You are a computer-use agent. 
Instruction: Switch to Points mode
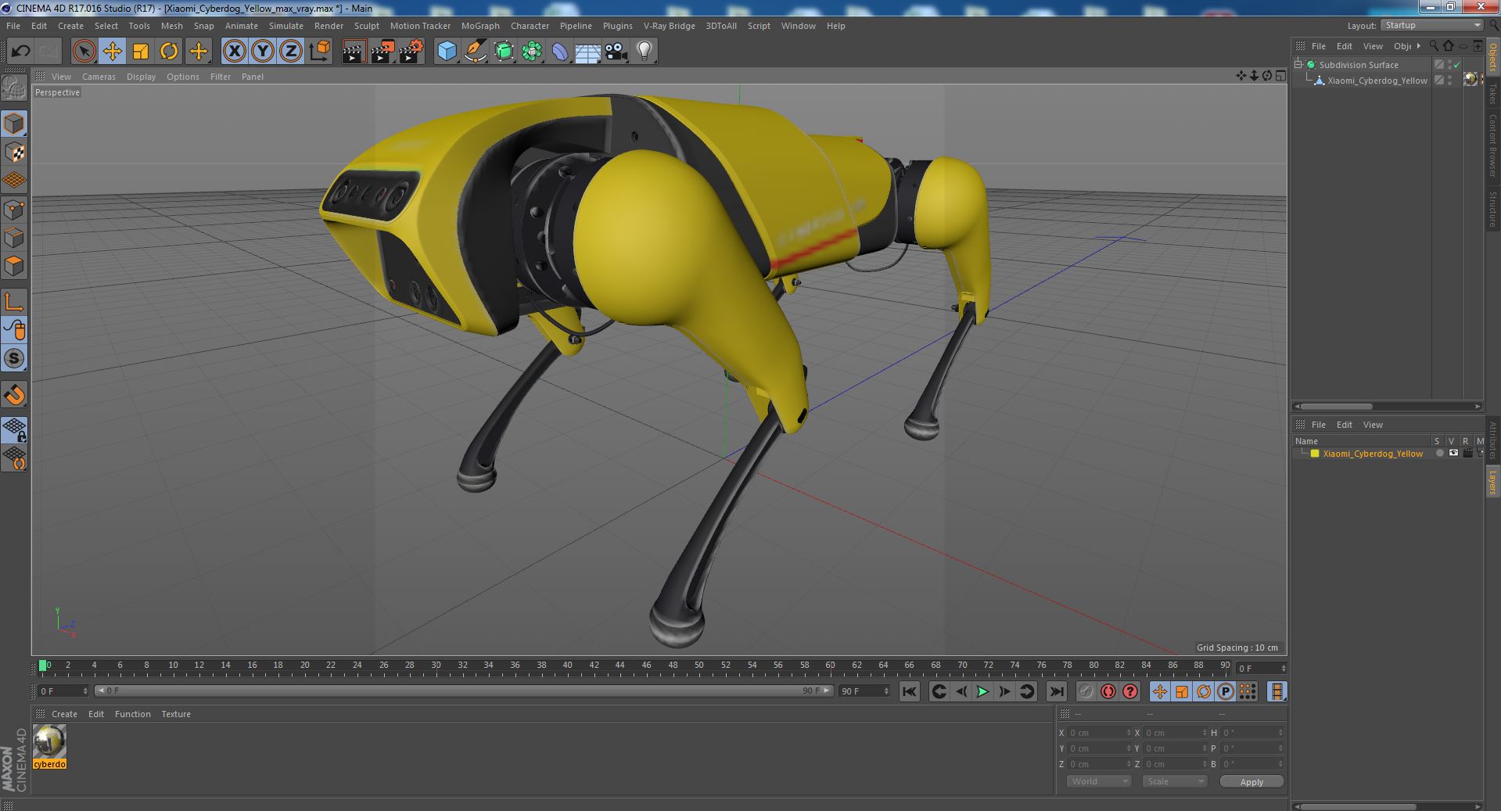click(x=14, y=210)
